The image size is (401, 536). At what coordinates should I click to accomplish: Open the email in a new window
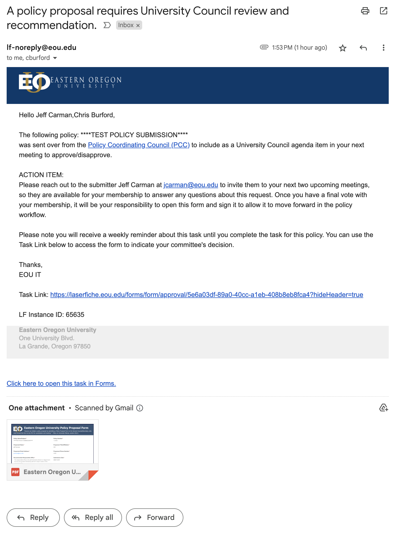coord(383,11)
